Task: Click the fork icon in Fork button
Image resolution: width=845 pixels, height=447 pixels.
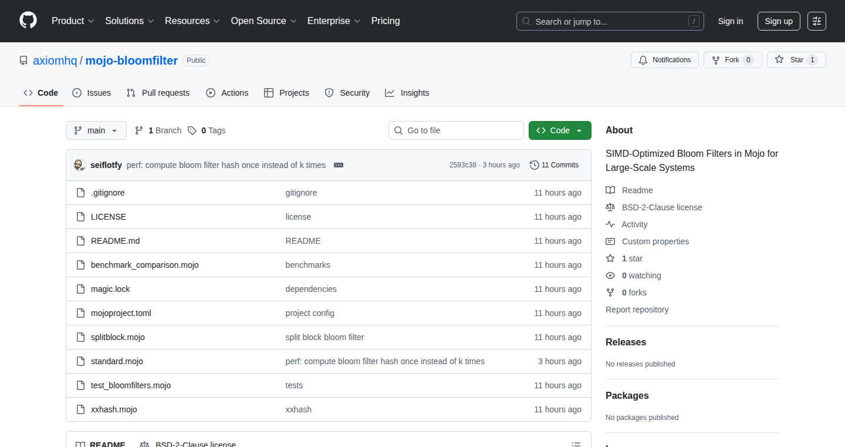Action: pyautogui.click(x=716, y=60)
